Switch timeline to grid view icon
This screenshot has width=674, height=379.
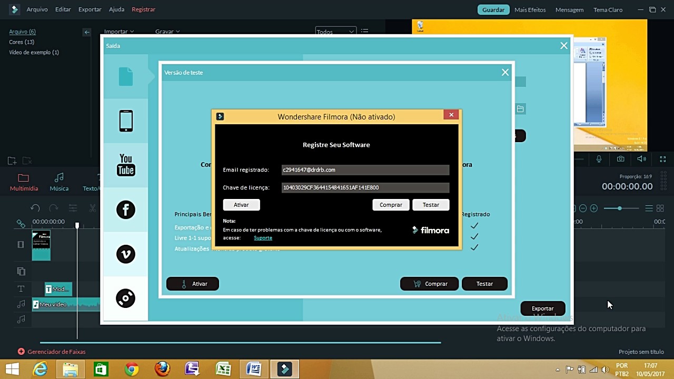(660, 208)
